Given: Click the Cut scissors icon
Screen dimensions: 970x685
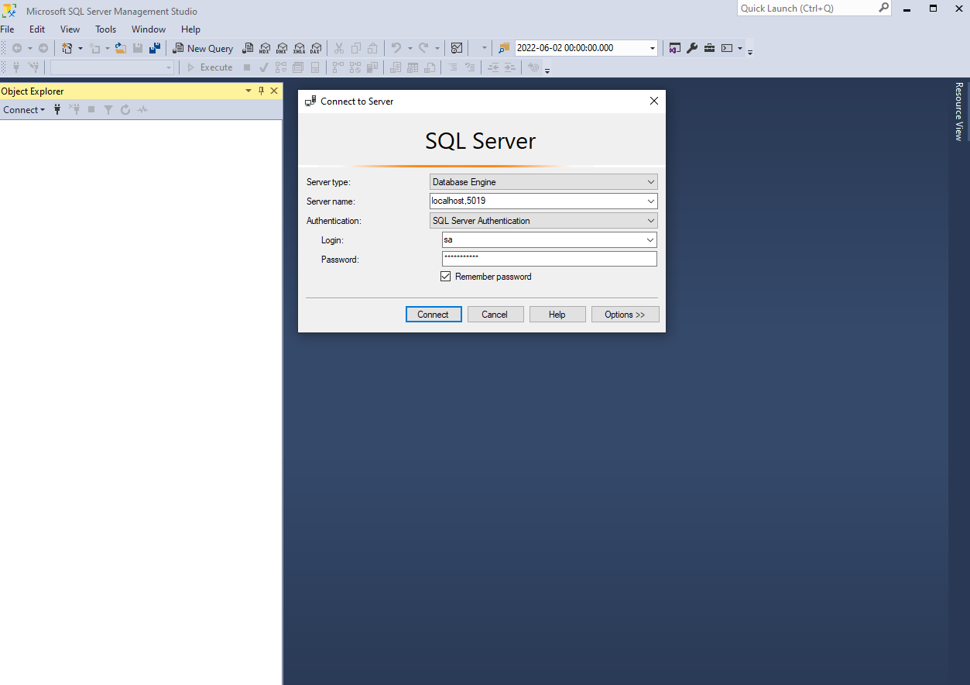Looking at the screenshot, I should tap(338, 48).
